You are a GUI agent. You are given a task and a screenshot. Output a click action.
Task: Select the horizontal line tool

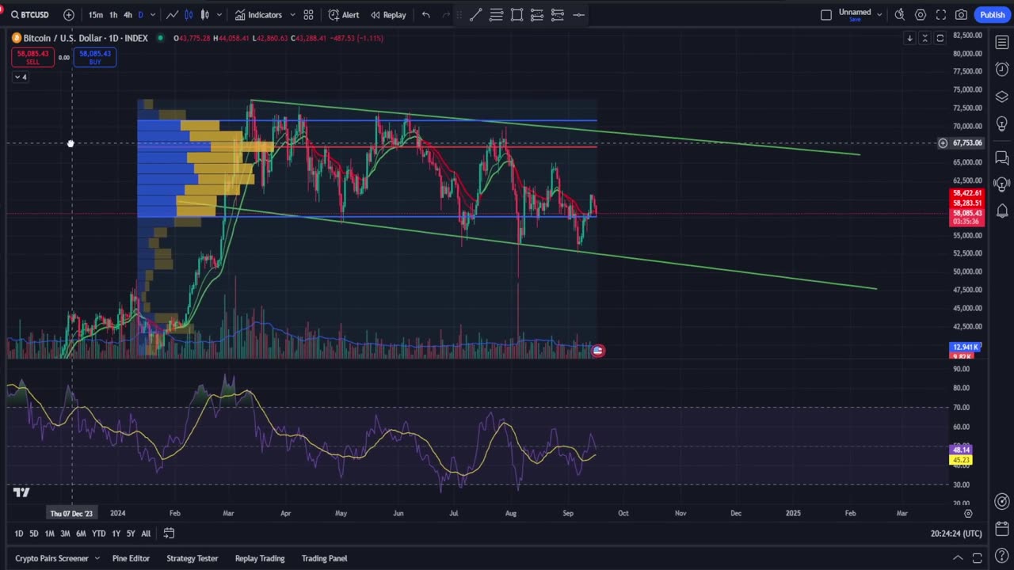[x=578, y=15]
